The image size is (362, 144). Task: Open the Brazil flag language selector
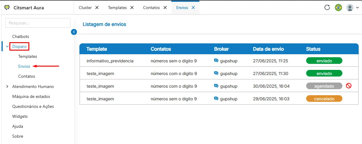[x=338, y=8]
